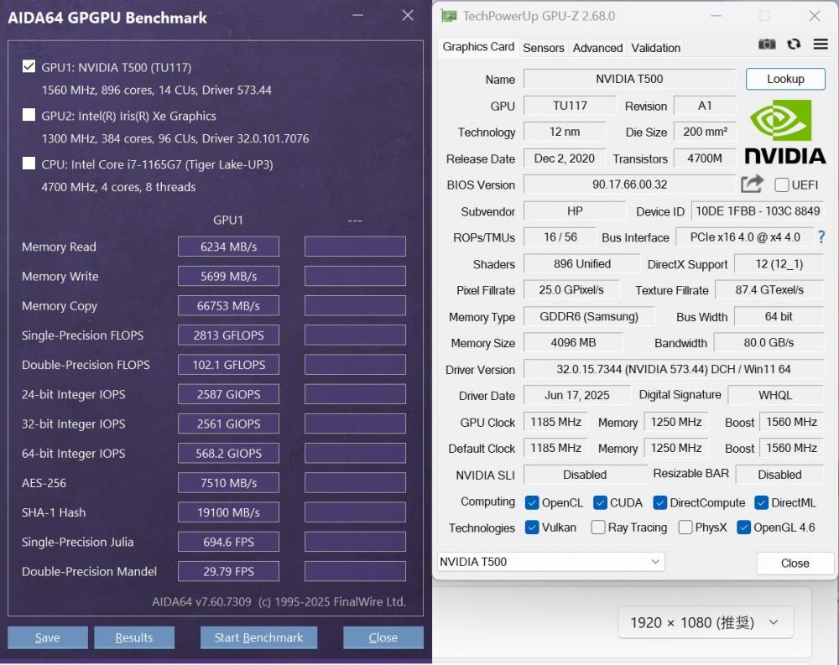Click the Start Benchmark button
The image size is (839, 665).
[258, 637]
